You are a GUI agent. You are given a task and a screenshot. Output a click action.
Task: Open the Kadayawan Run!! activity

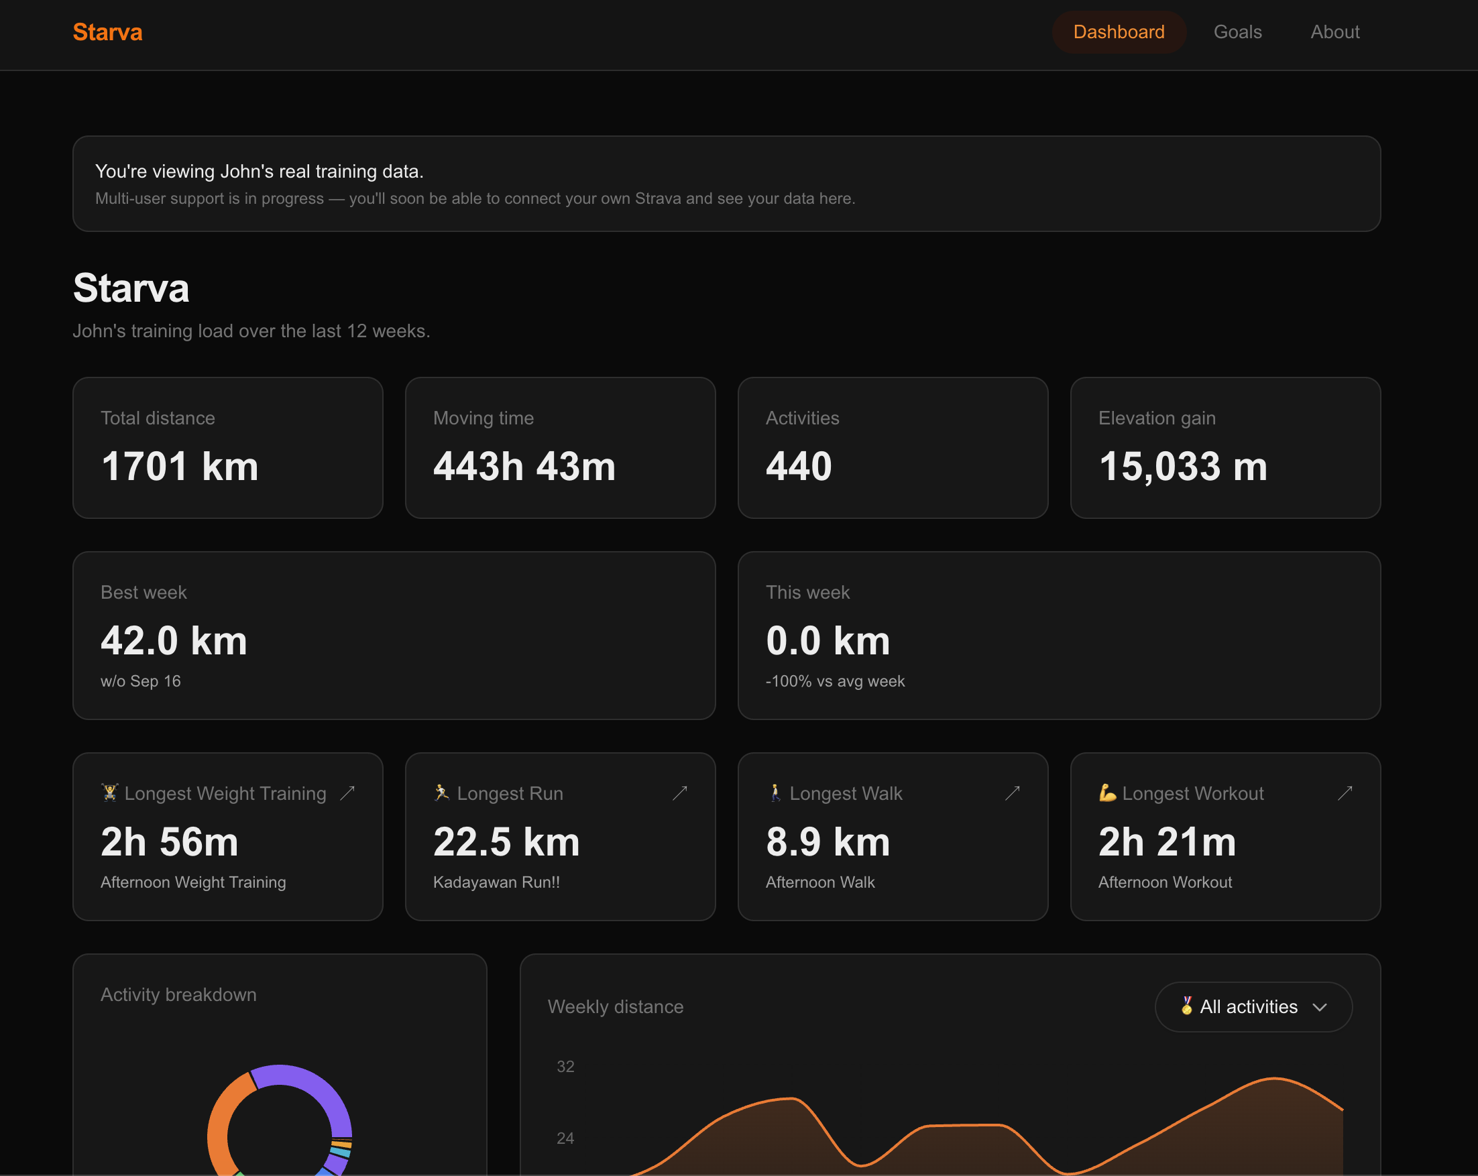pos(496,882)
